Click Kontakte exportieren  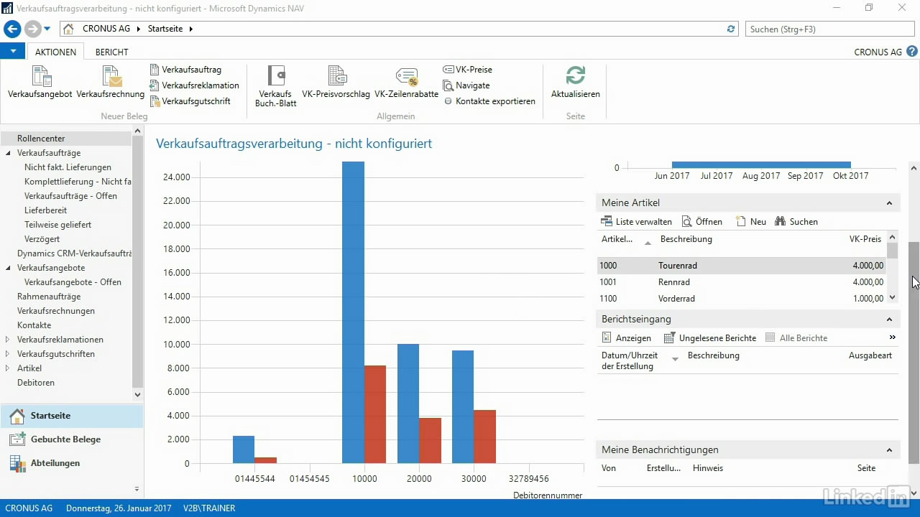coord(489,101)
